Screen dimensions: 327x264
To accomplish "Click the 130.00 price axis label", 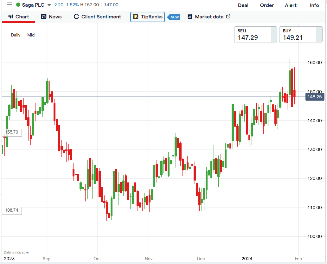I will tap(314, 149).
